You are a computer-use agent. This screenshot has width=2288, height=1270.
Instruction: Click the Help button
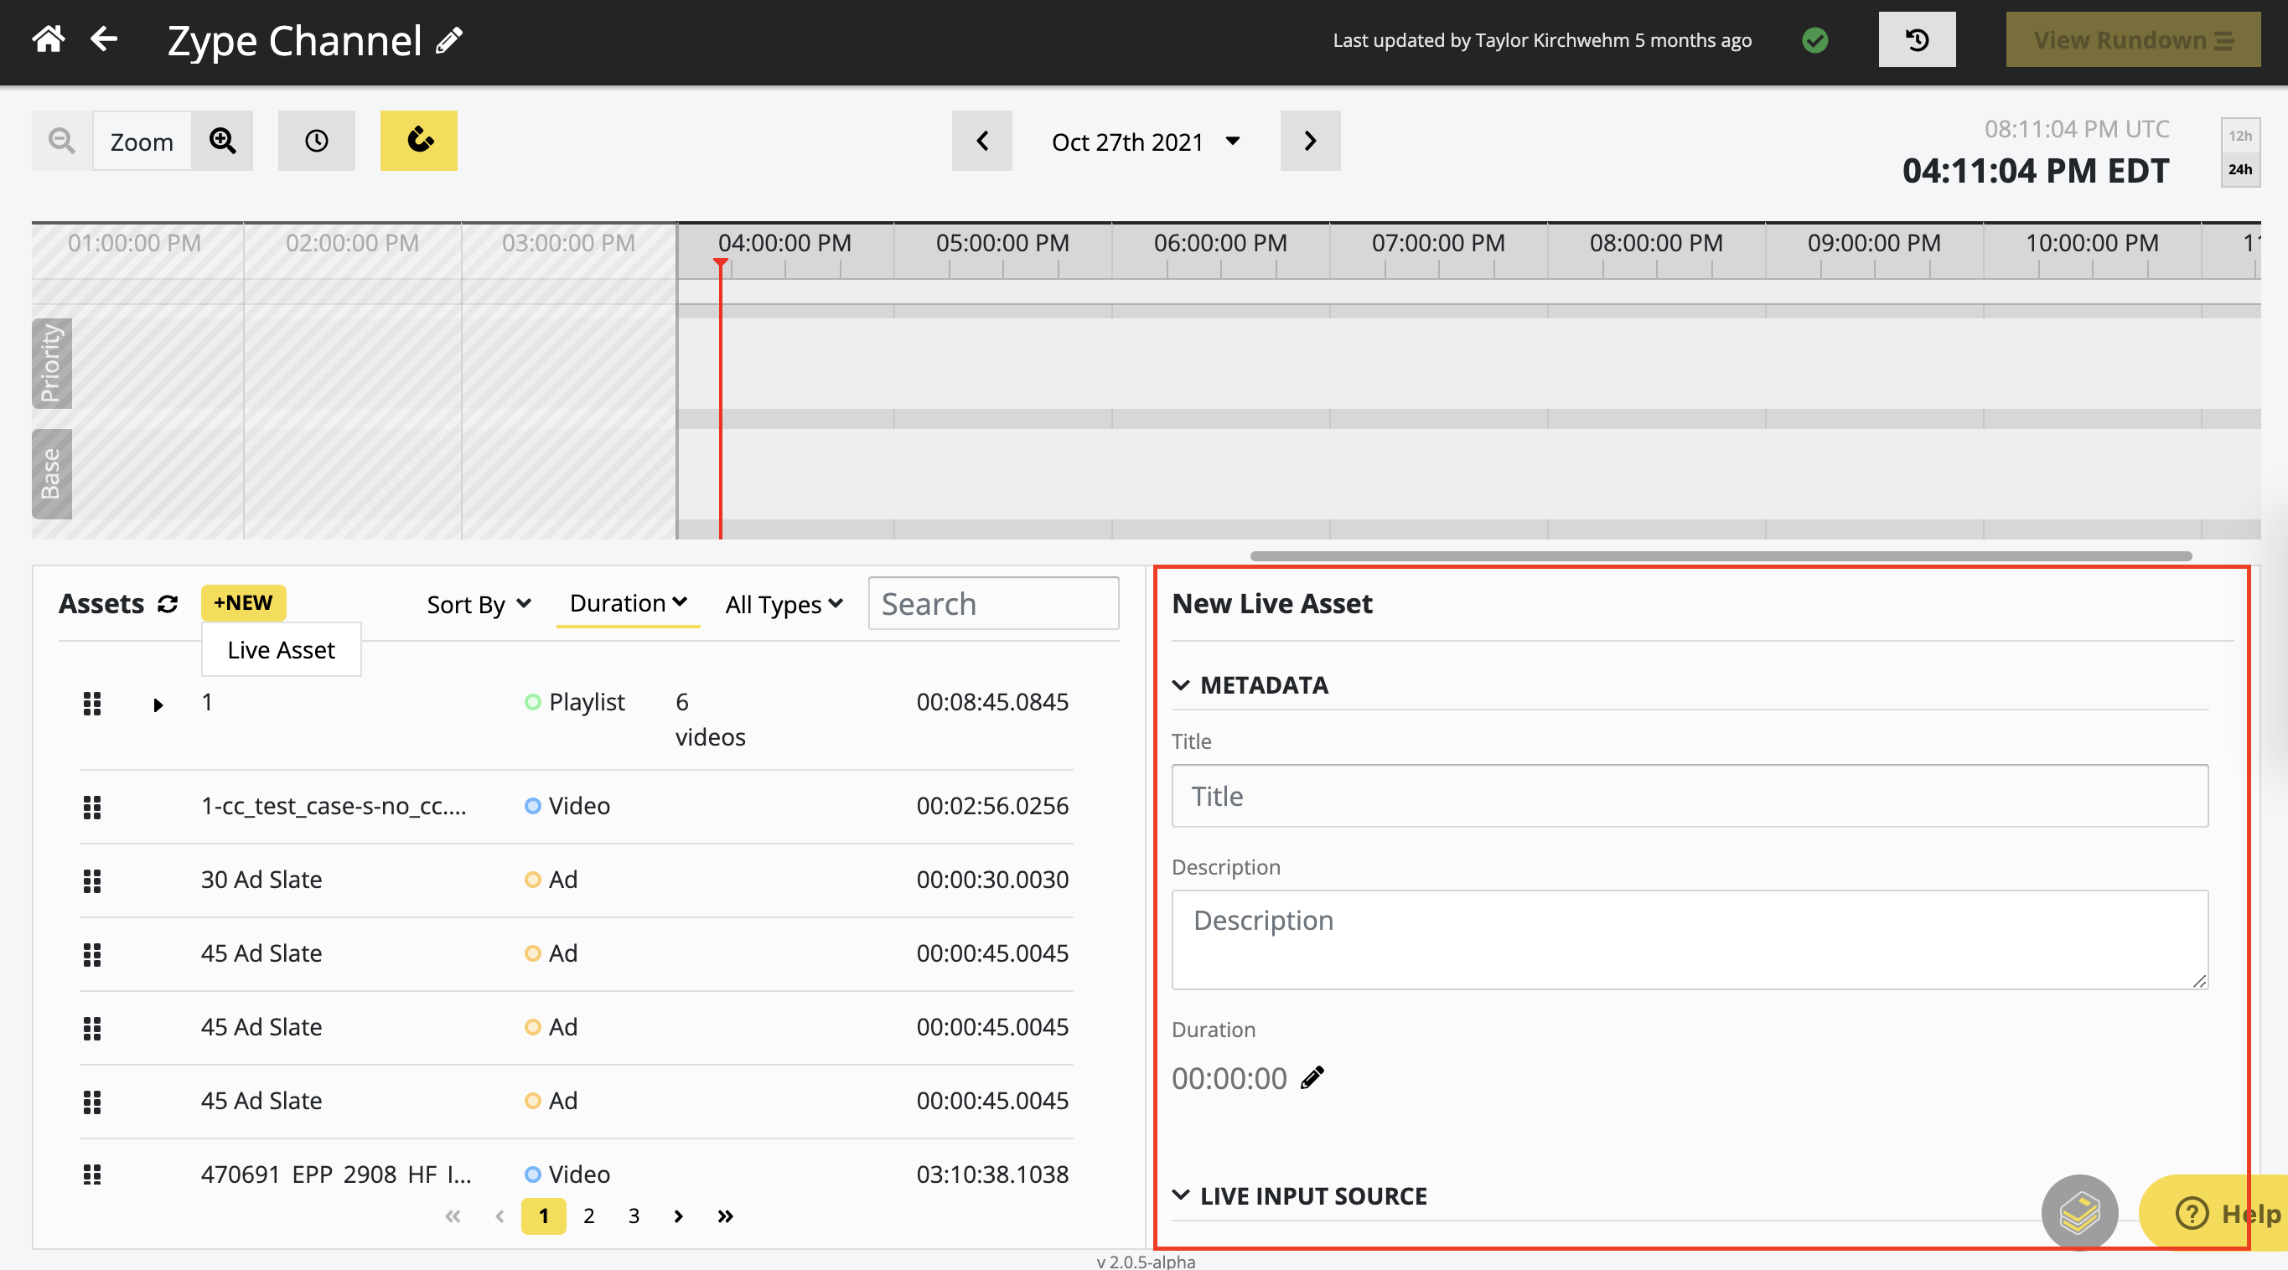pyautogui.click(x=2213, y=1212)
